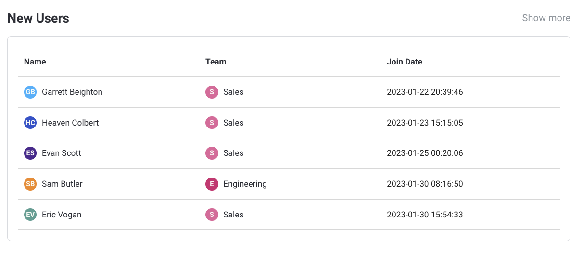Viewport: 583px width, 254px height.
Task: Click the Join Date column header
Action: click(x=405, y=62)
